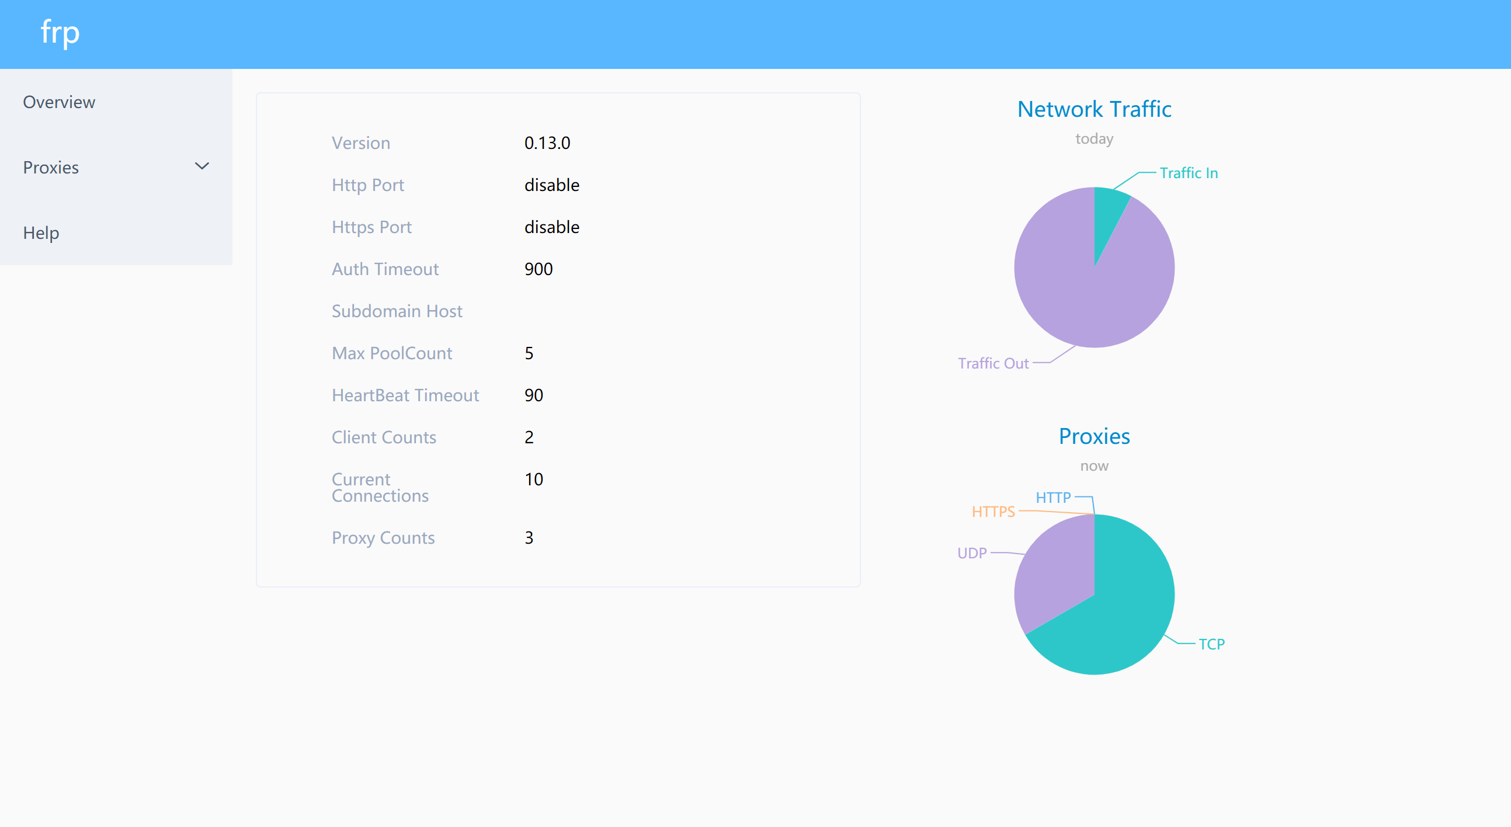Viewport: 1511px width, 827px height.
Task: Click the Auth Timeout value 900
Action: [538, 269]
